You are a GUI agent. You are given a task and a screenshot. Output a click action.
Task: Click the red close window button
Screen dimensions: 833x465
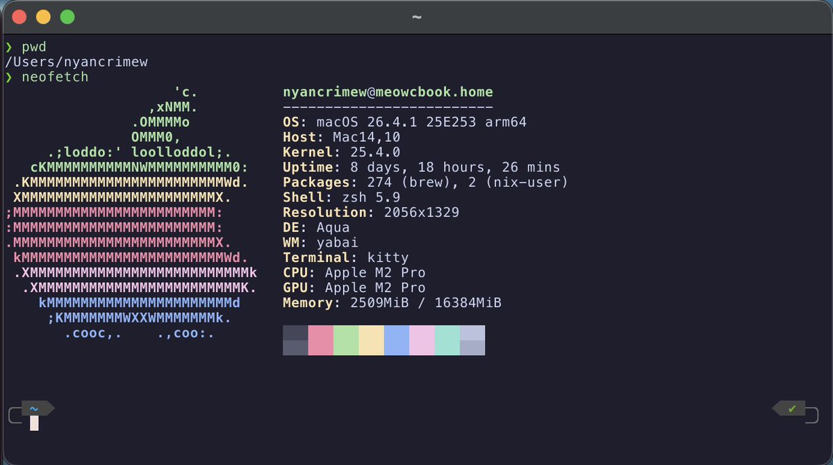19,17
